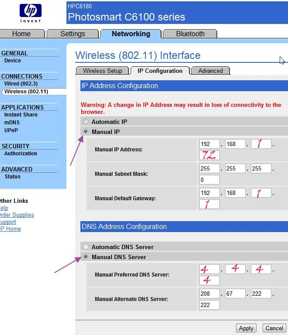Click the first octet of Manual Subnet Mask
This screenshot has width=288, height=335.
pos(209,168)
